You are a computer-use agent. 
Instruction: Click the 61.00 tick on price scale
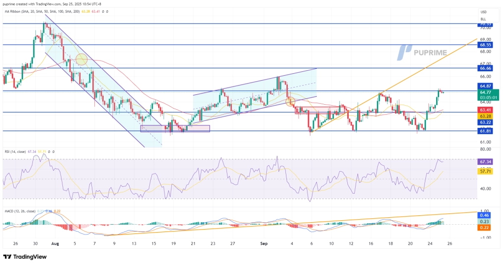tap(485, 142)
